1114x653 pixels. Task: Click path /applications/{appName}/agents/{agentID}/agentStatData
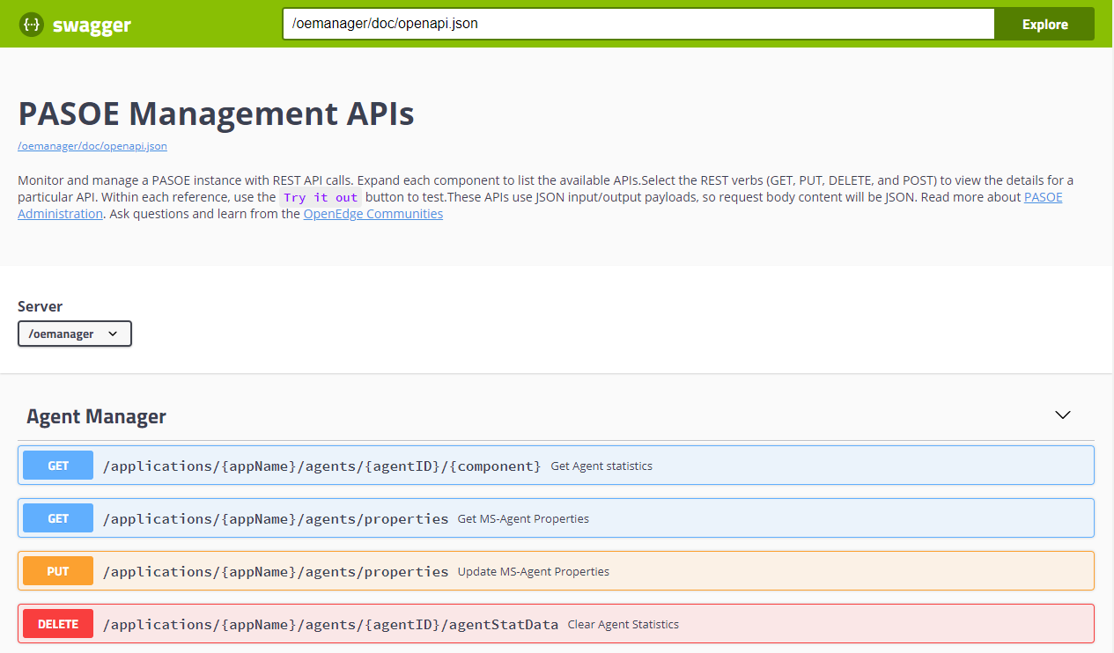pos(330,624)
